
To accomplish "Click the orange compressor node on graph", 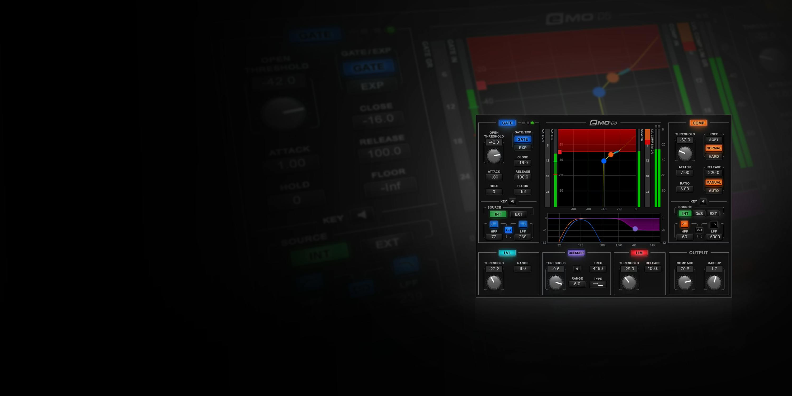I will tap(611, 154).
